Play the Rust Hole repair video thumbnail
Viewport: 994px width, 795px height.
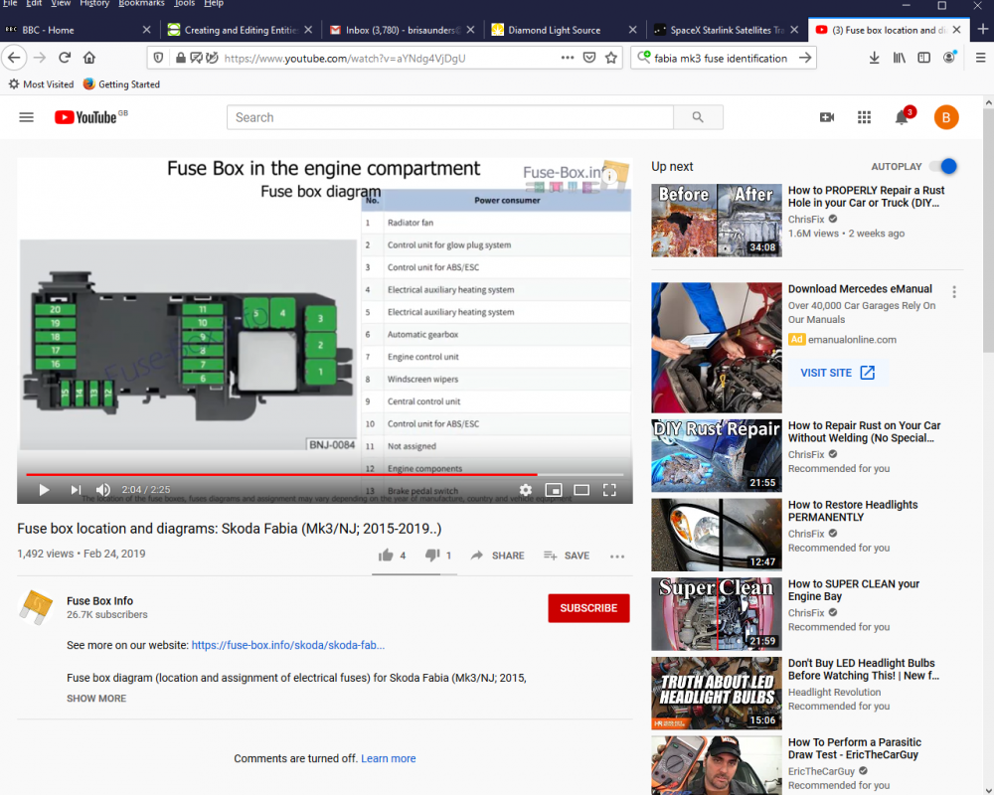tap(717, 220)
